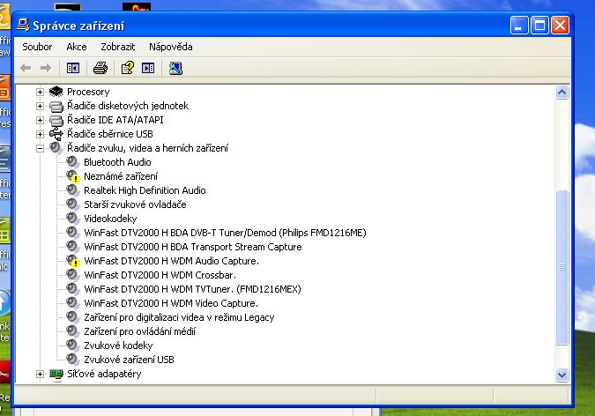Select Řadiče IDE ATA/ATAPI label
Viewport: 595px width, 416px height.
click(x=115, y=120)
